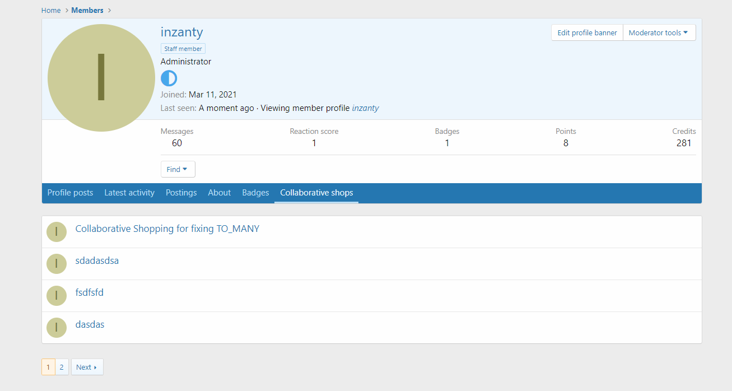The image size is (732, 391).
Task: Show the Badges tab
Action: pos(255,193)
